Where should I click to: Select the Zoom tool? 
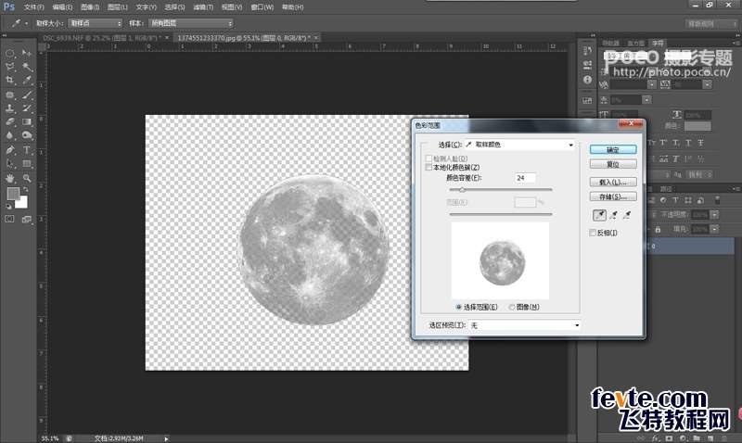[27, 178]
